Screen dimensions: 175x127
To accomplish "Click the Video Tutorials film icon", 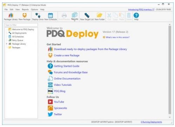I will coord(50,85).
